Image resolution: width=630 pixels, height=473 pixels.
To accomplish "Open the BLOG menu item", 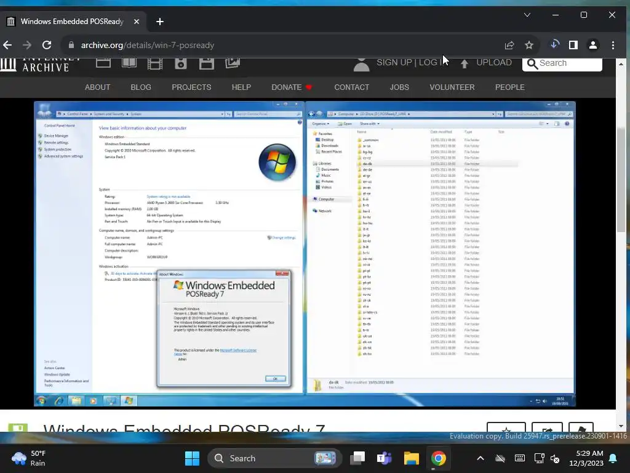I will point(141,87).
